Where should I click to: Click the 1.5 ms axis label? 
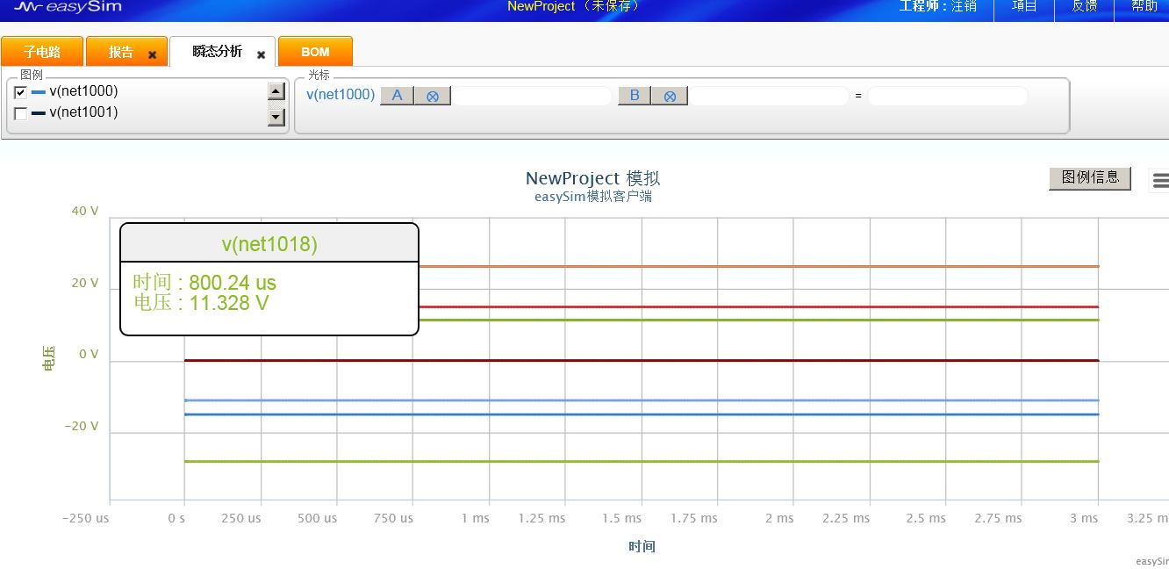[x=622, y=518]
